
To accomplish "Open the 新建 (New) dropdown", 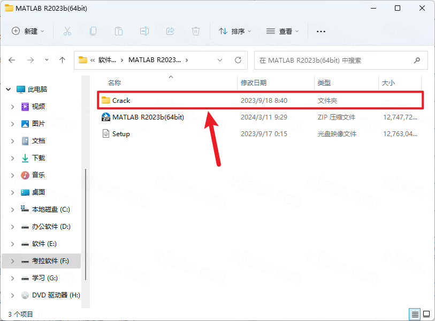I will 28,31.
